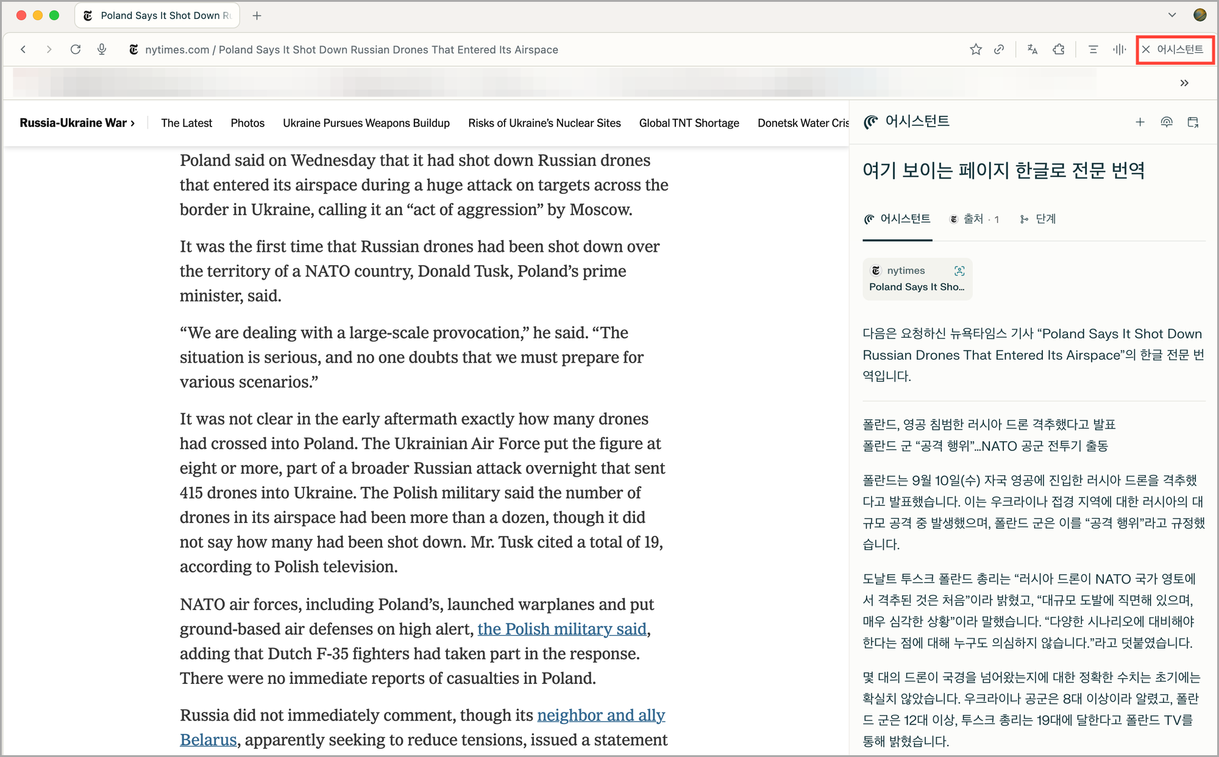Click the audio waveform icon

[1119, 49]
